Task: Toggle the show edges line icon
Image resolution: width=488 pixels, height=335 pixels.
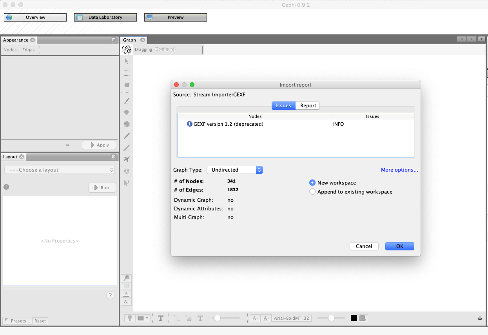Action: [176, 318]
